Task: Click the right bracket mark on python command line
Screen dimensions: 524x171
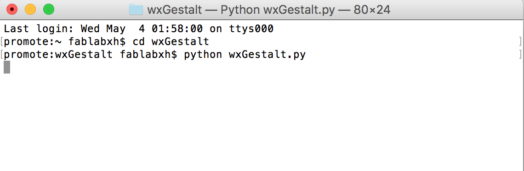Action: coord(520,54)
